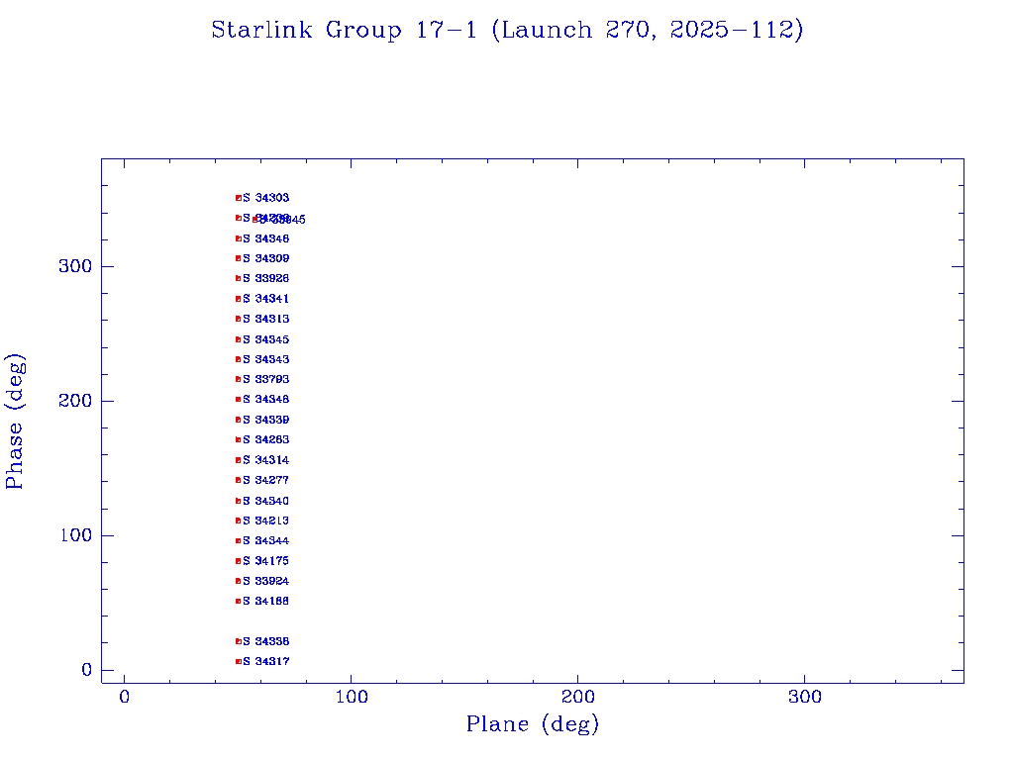Click the red marker for S 34317
This screenshot has height=760, width=1014.
[239, 661]
